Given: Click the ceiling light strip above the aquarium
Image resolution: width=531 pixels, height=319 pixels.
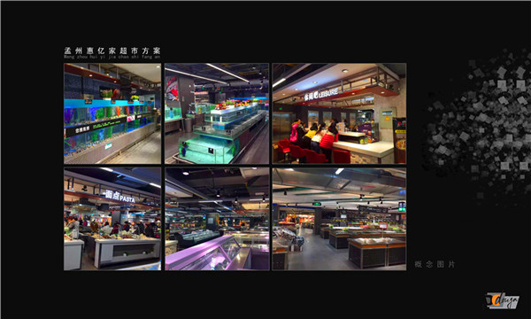Looking at the screenshot, I should click(x=227, y=73).
